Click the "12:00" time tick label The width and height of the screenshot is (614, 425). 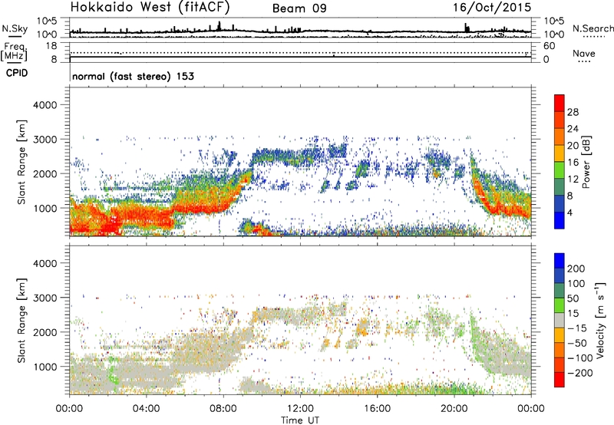[300, 409]
